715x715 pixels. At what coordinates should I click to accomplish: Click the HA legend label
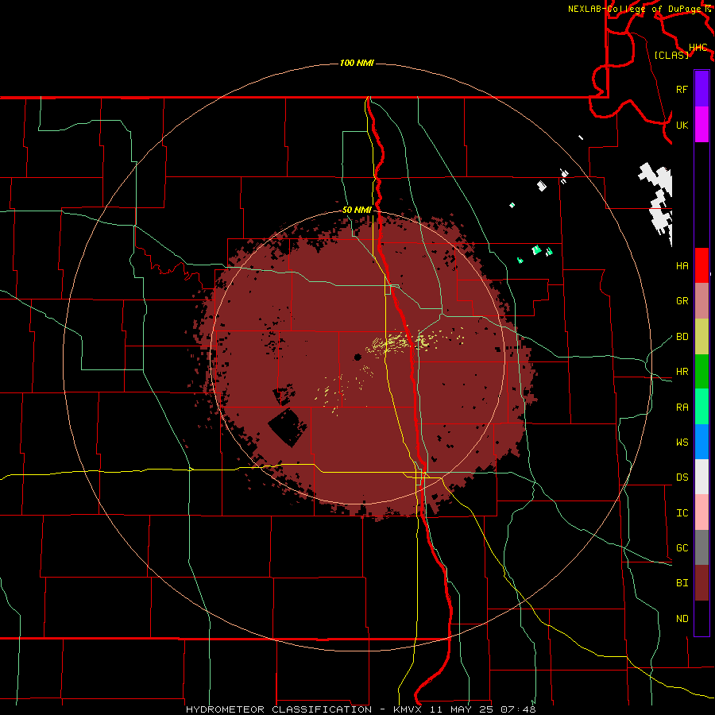point(682,265)
